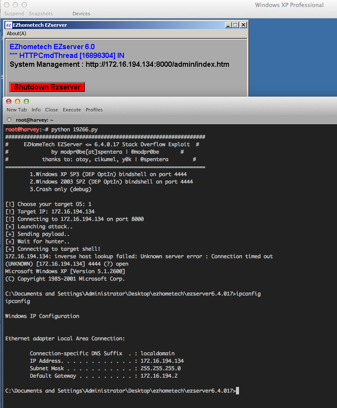Viewport: 337px width, 408px height.
Task: Click the terminal cursor at the last prompt
Action: pyautogui.click(x=237, y=391)
